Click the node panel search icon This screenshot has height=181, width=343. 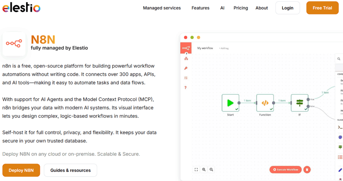click(x=339, y=59)
